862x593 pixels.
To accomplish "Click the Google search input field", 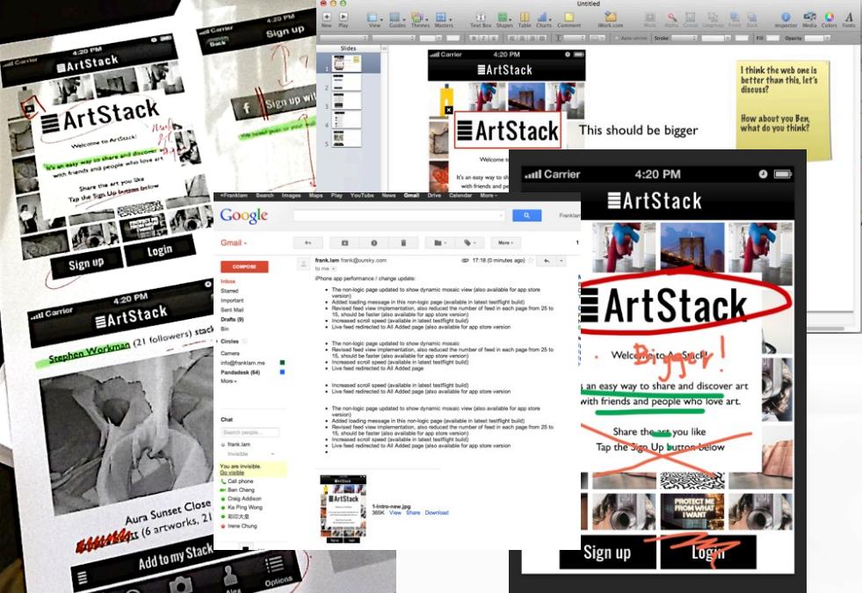I will pos(399,215).
